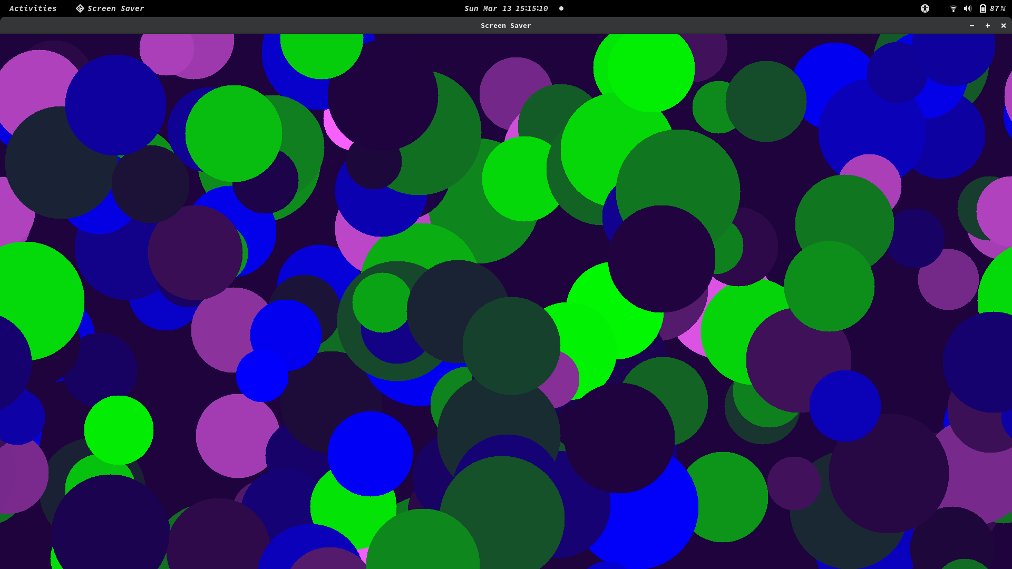Click the dark teal circle in the canvas center

[511, 345]
